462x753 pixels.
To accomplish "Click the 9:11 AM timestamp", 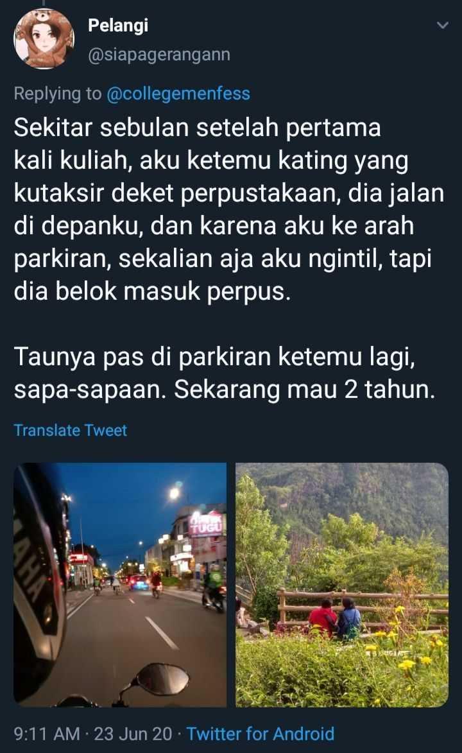I will click(x=47, y=734).
